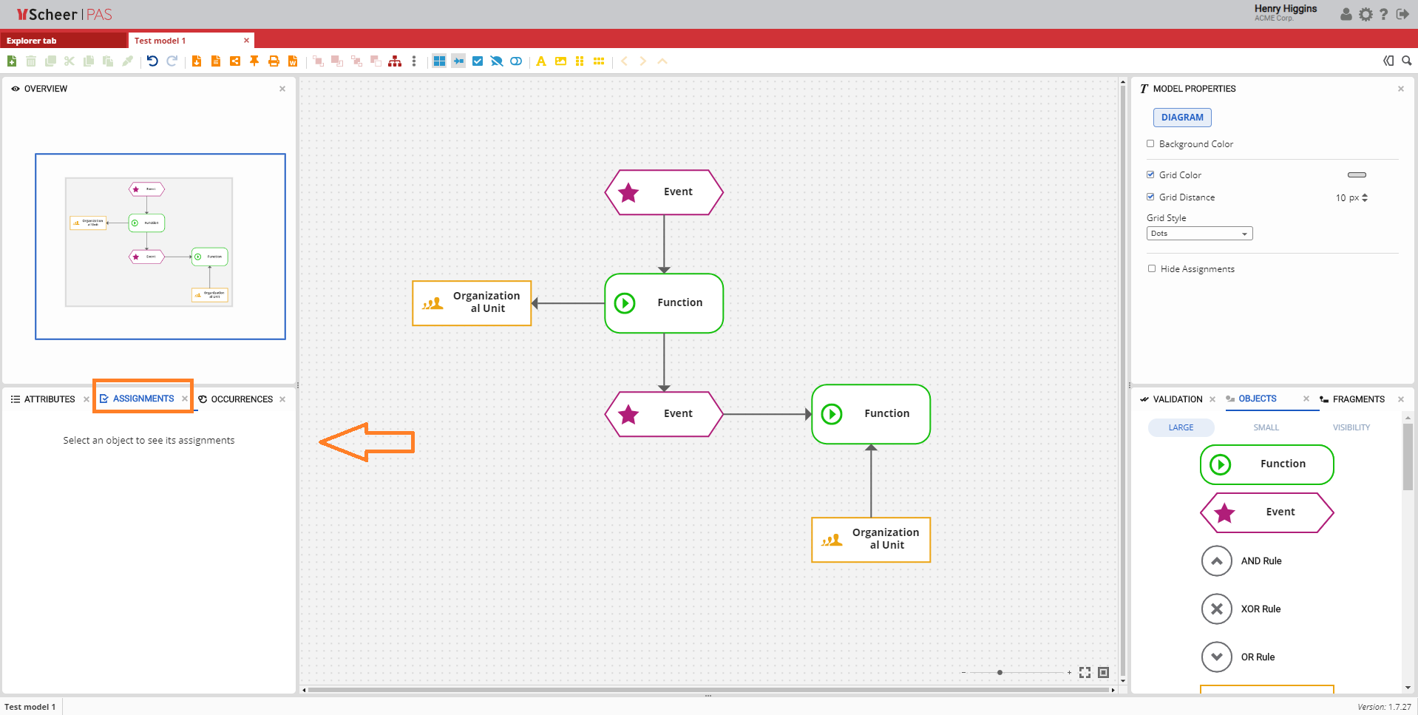Screen dimensions: 1418x715
Task: Open the Grid Style dropdown
Action: click(x=1199, y=234)
